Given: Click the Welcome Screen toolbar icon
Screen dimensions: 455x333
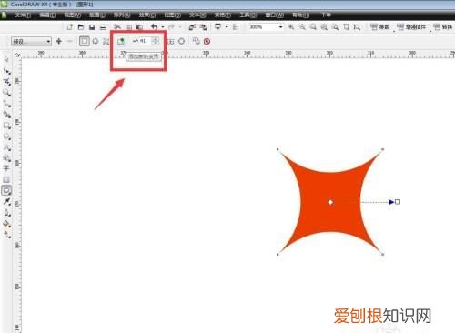Looking at the screenshot, I should 236,27.
